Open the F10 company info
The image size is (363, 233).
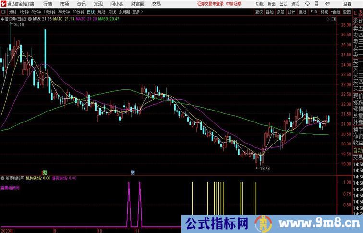pos(314,12)
